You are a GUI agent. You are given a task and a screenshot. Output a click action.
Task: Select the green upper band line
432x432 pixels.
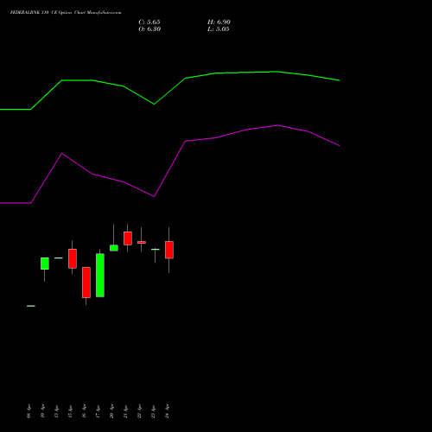[x=170, y=91]
